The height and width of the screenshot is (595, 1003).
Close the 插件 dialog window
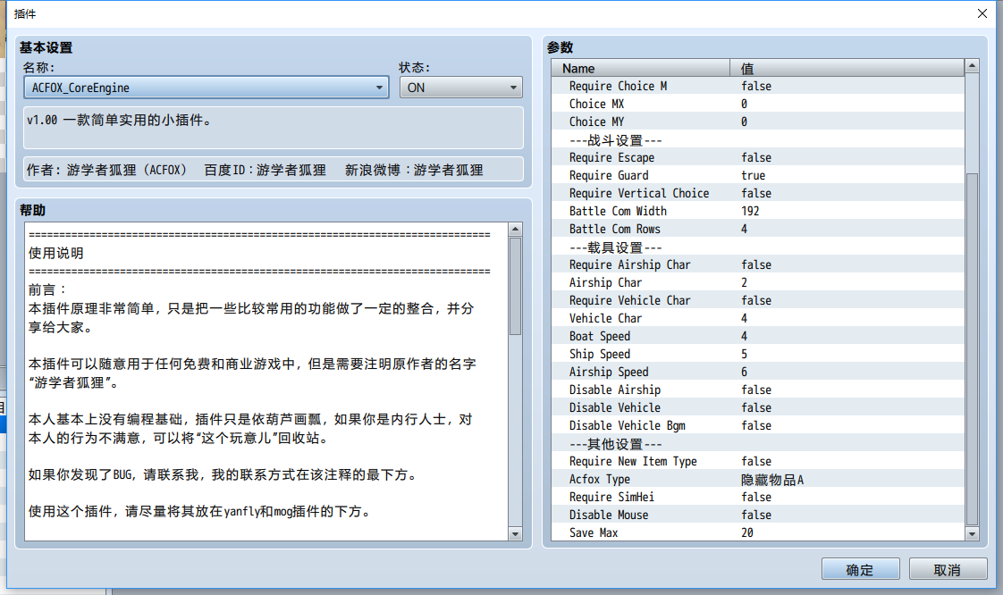(982, 13)
